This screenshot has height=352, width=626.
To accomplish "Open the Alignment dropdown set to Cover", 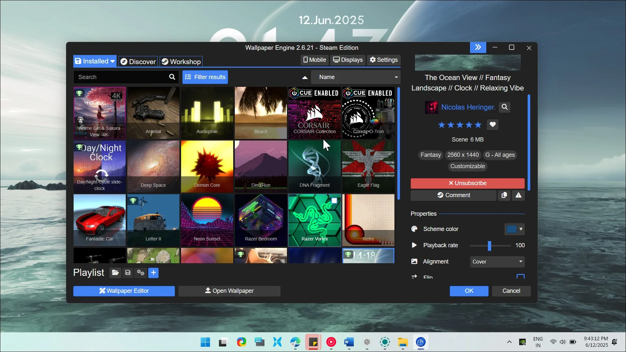I will 496,262.
